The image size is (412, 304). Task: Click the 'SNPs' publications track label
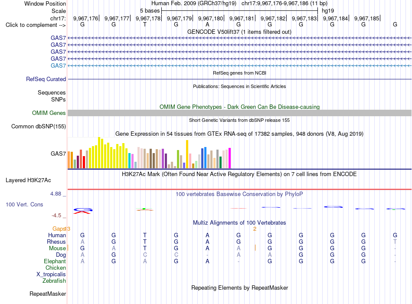[x=59, y=99]
